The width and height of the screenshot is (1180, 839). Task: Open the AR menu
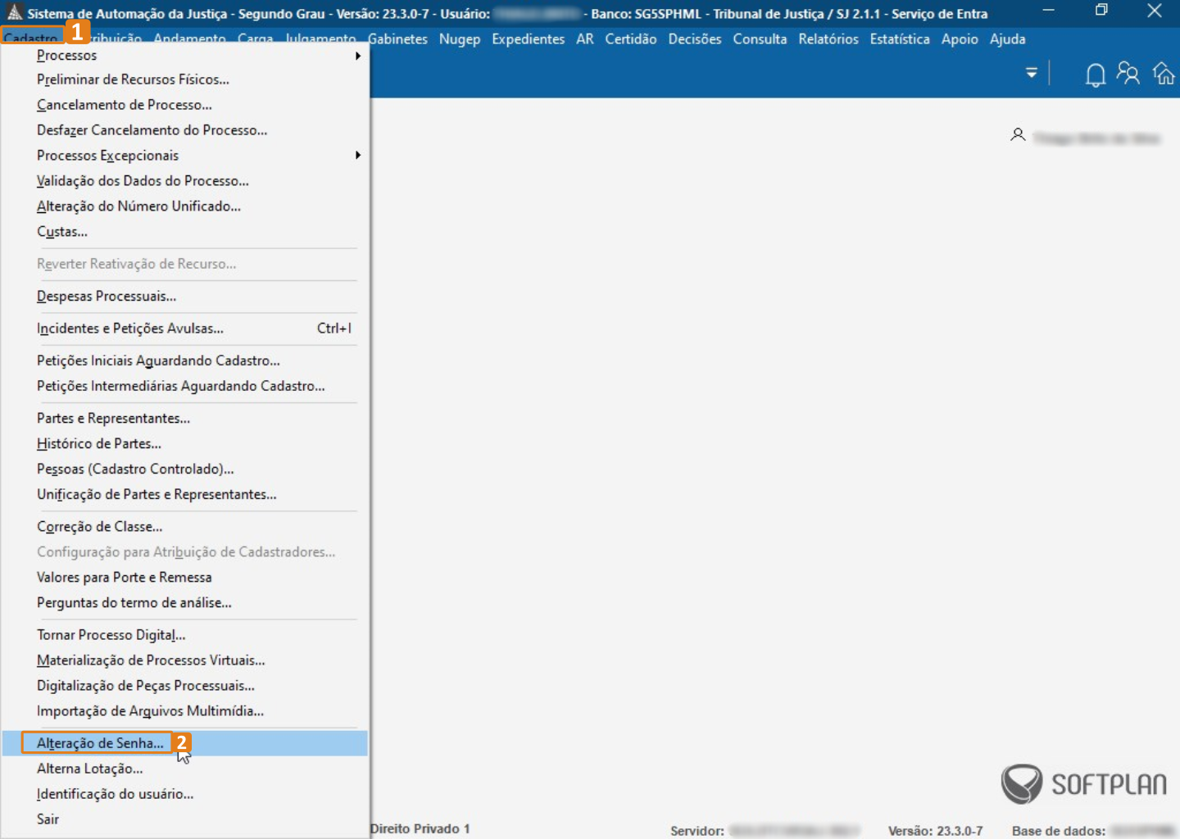(585, 39)
